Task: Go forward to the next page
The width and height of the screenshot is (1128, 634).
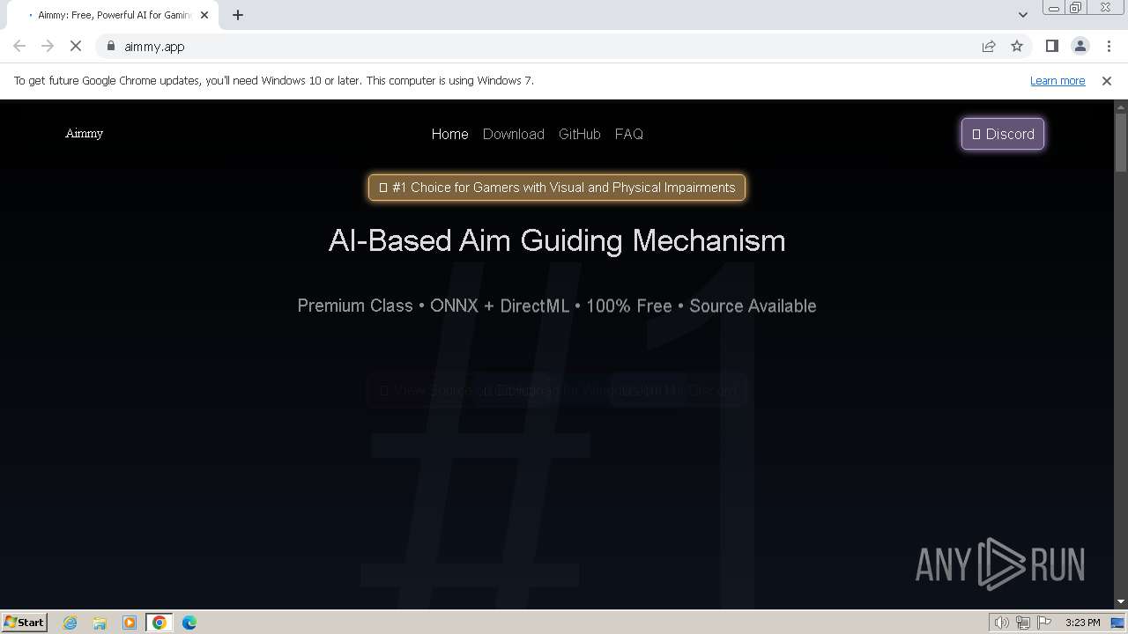Action: click(x=48, y=46)
